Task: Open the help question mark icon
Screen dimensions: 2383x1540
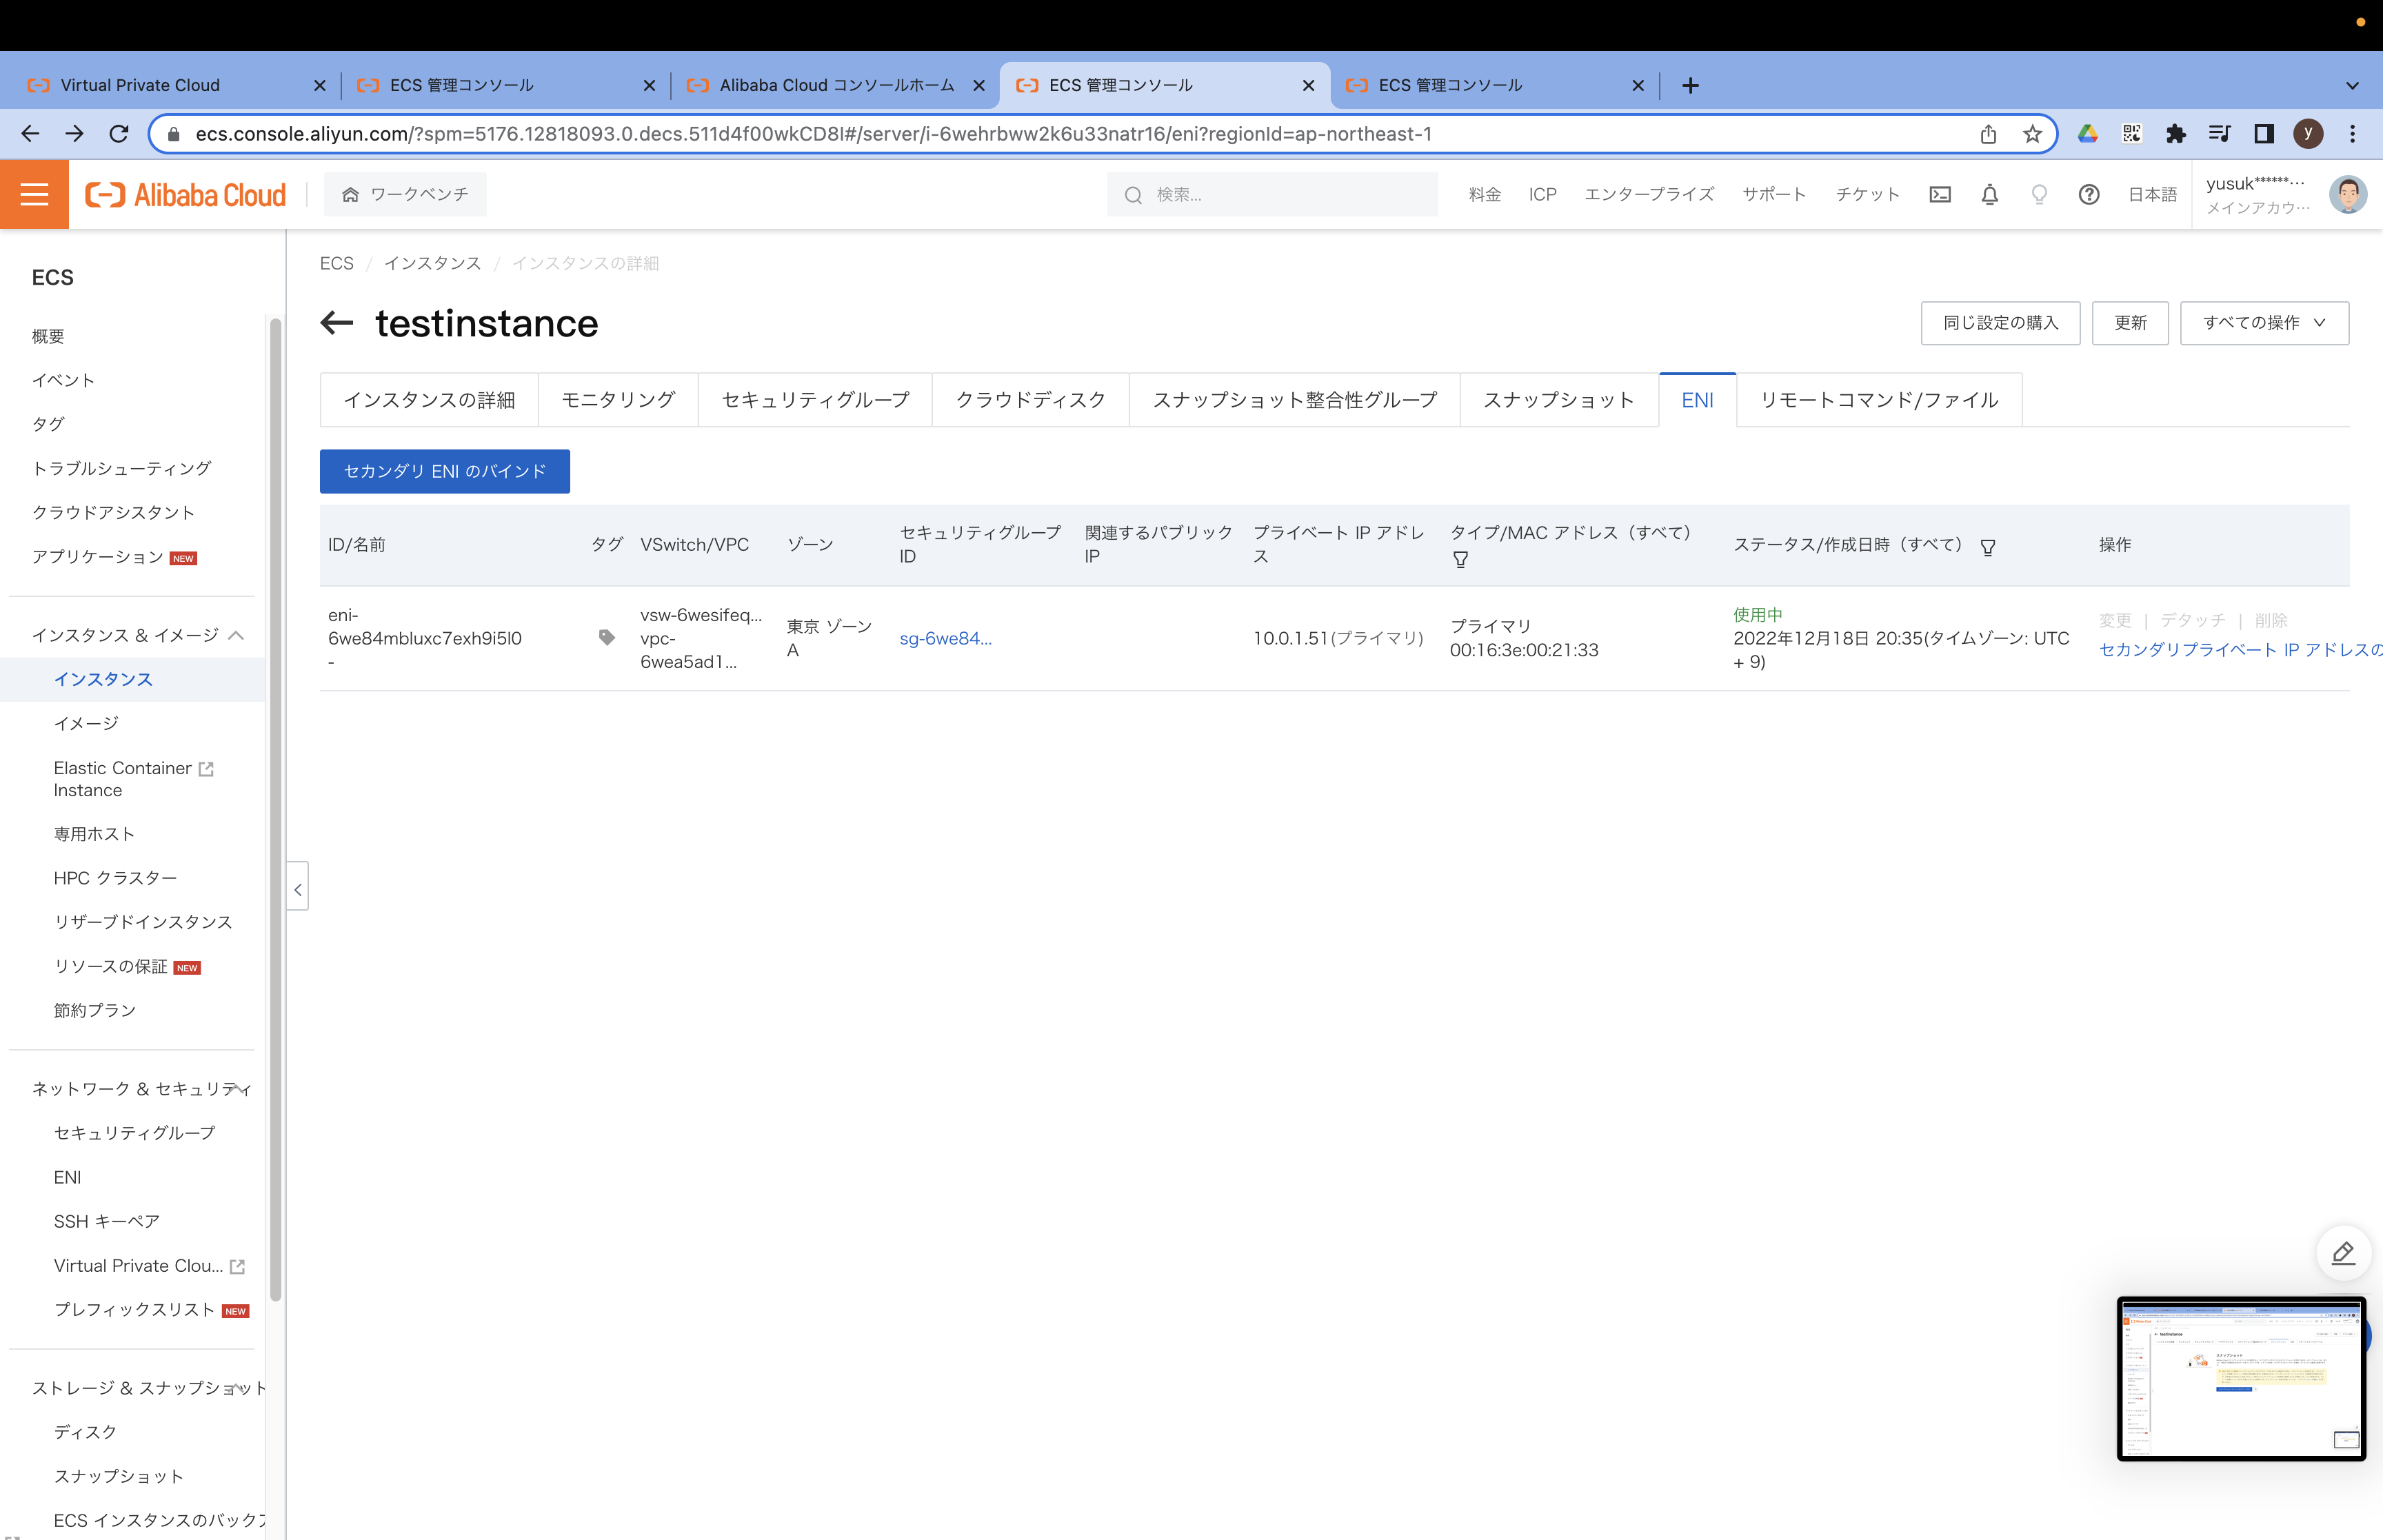Action: click(2088, 195)
